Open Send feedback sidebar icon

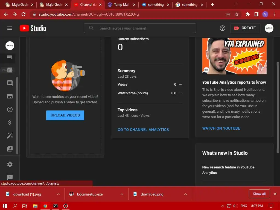click(10, 177)
